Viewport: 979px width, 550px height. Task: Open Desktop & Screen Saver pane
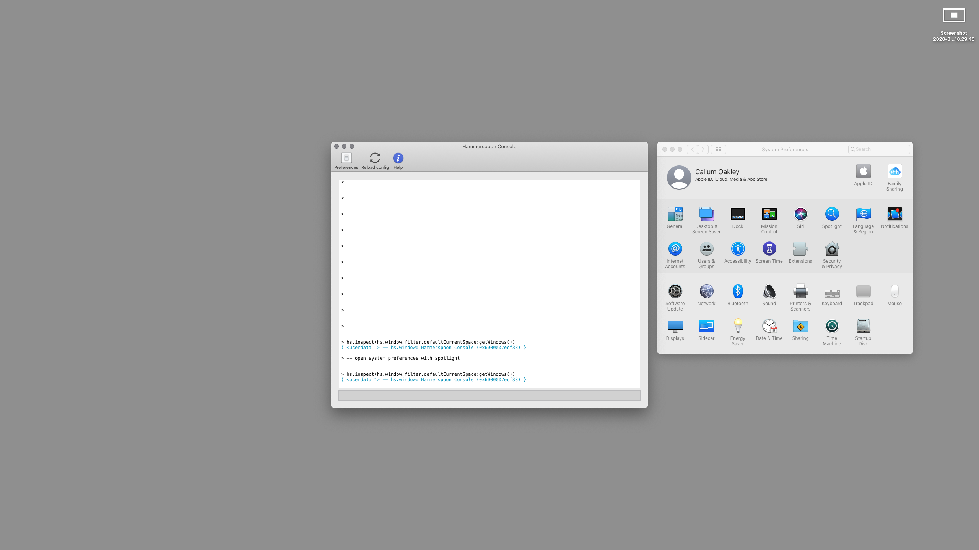(706, 220)
